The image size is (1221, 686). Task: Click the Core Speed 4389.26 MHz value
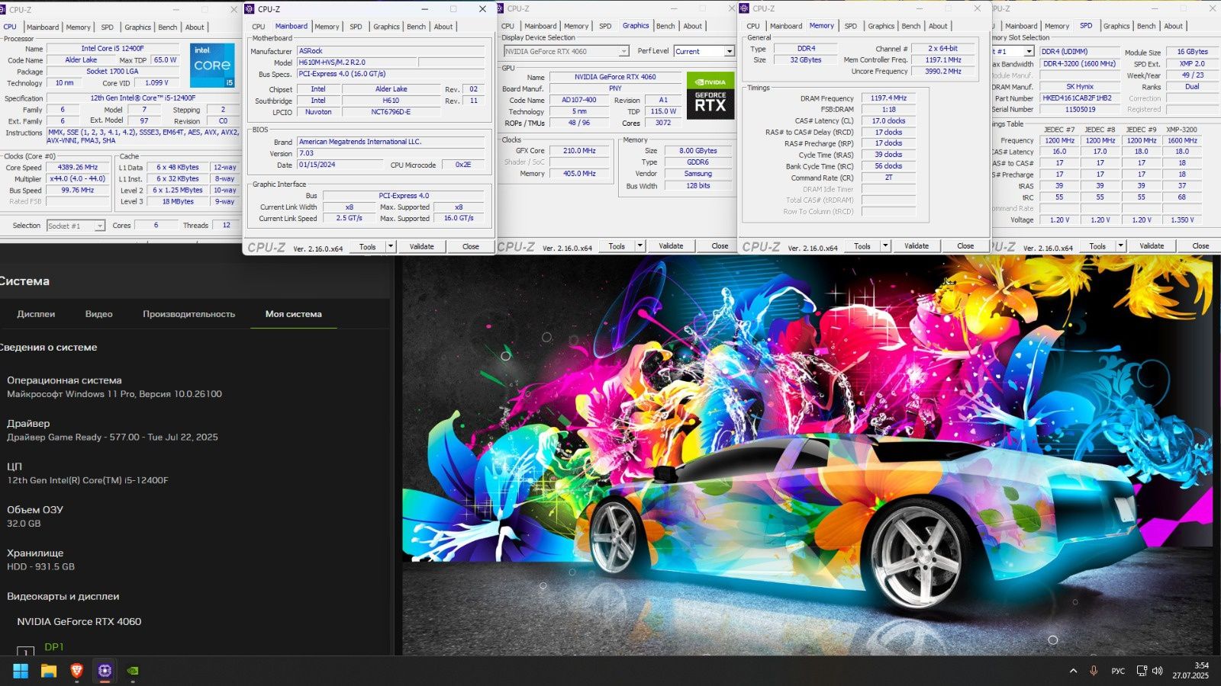pos(78,167)
